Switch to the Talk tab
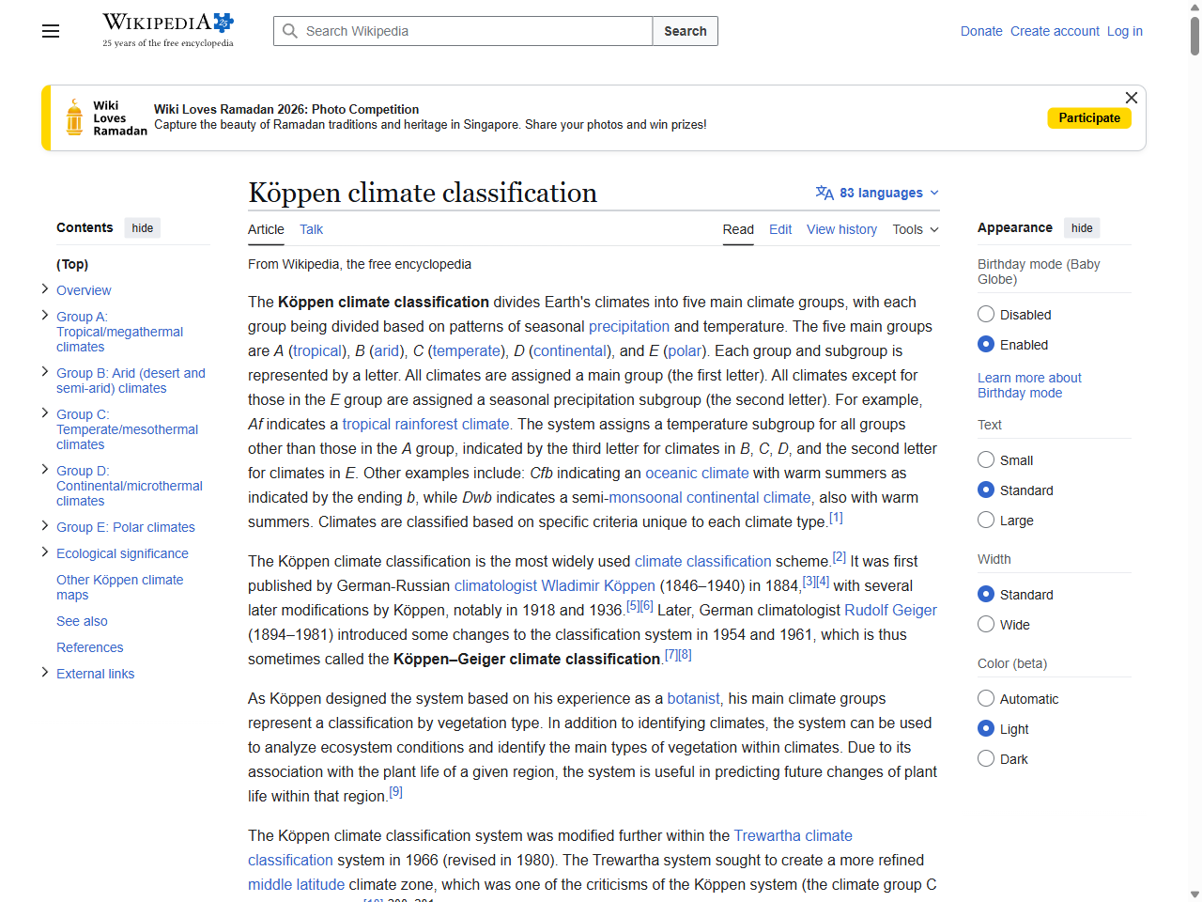 coord(310,229)
